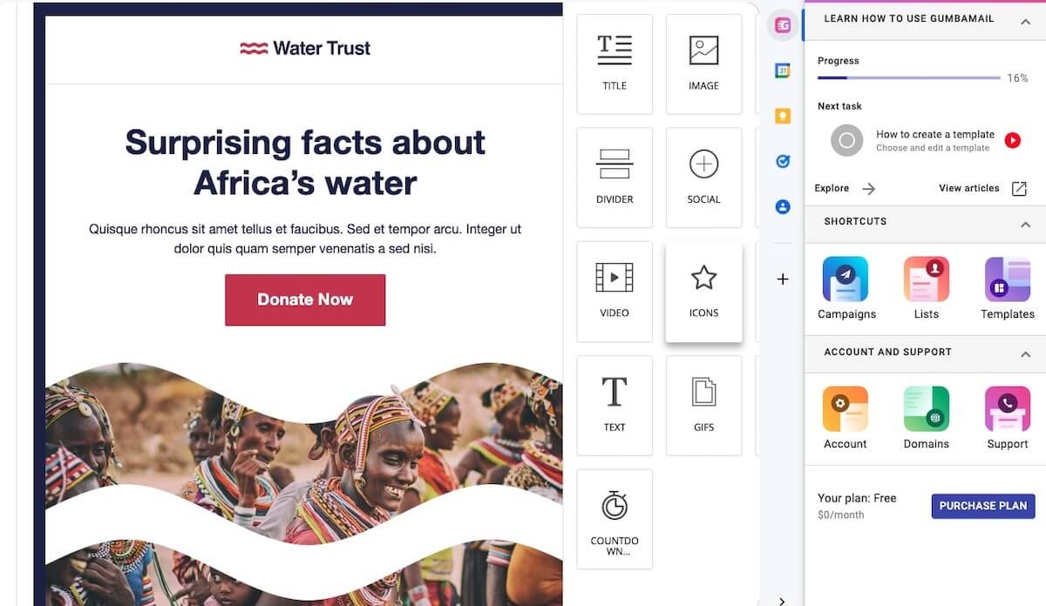
Task: Add a Social block
Action: click(x=703, y=178)
